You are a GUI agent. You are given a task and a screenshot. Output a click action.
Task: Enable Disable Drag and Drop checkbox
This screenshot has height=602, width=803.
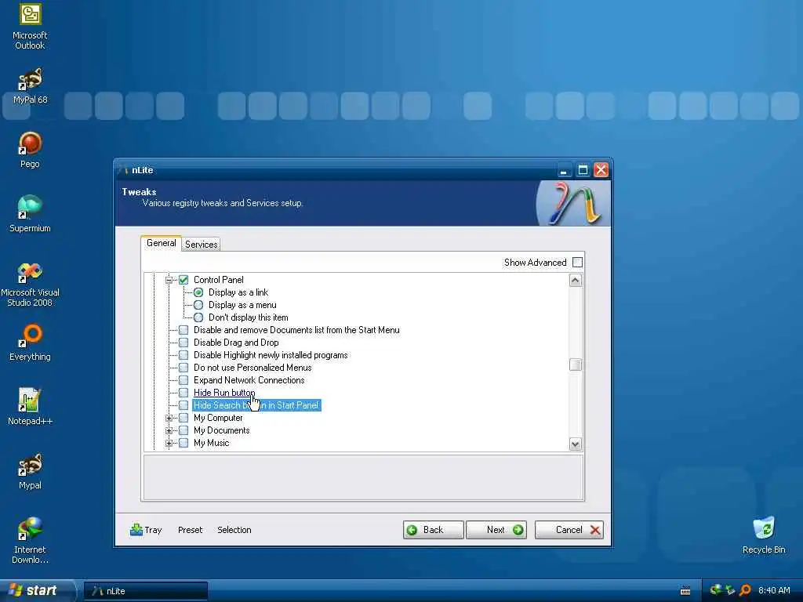(183, 343)
